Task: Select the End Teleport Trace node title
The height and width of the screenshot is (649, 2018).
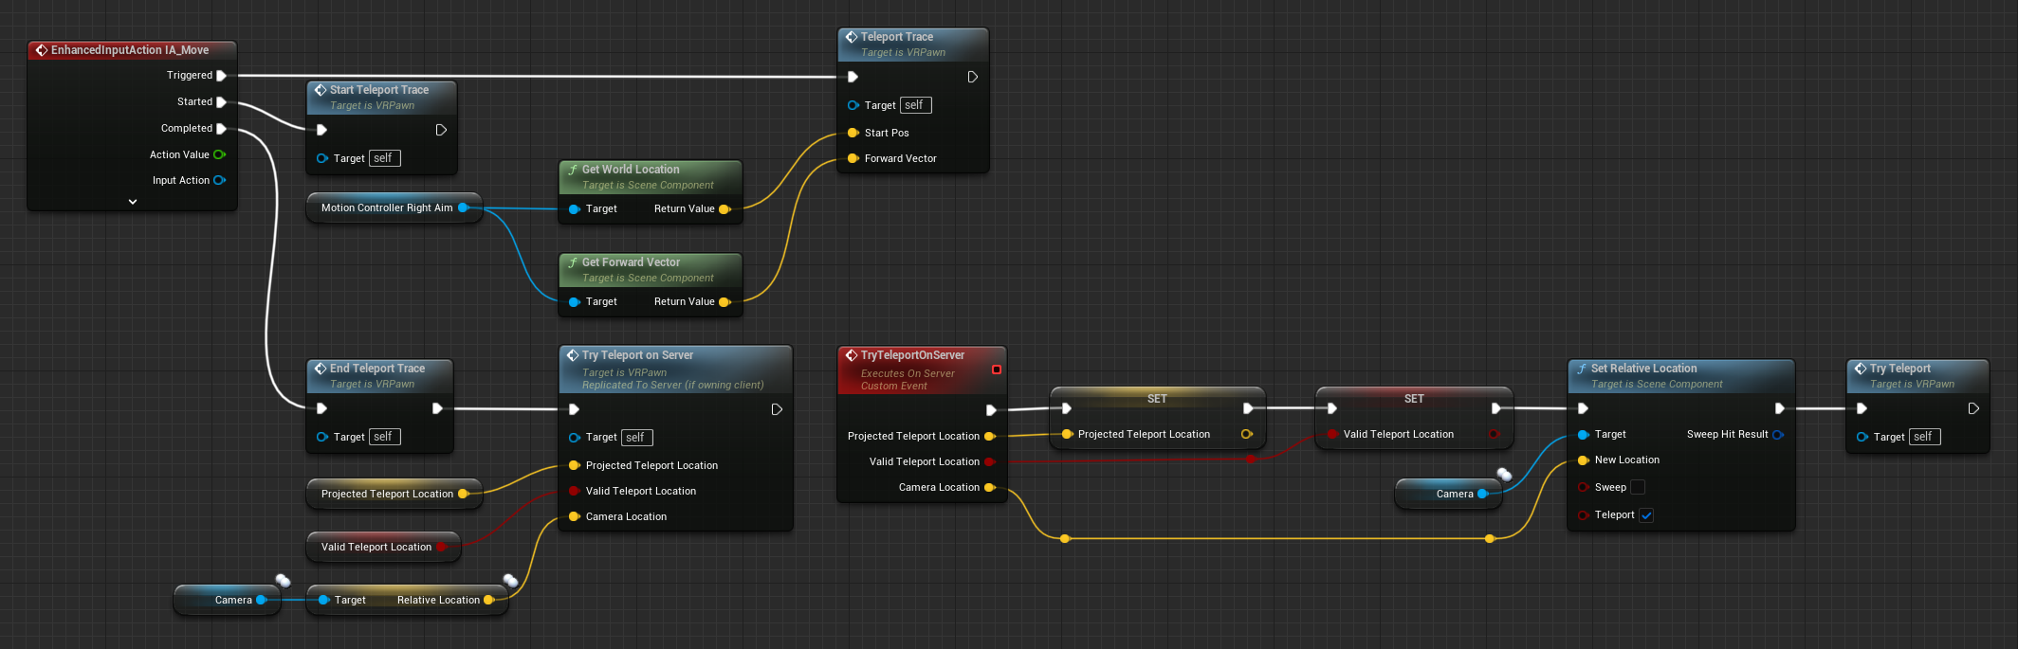Action: click(x=377, y=369)
